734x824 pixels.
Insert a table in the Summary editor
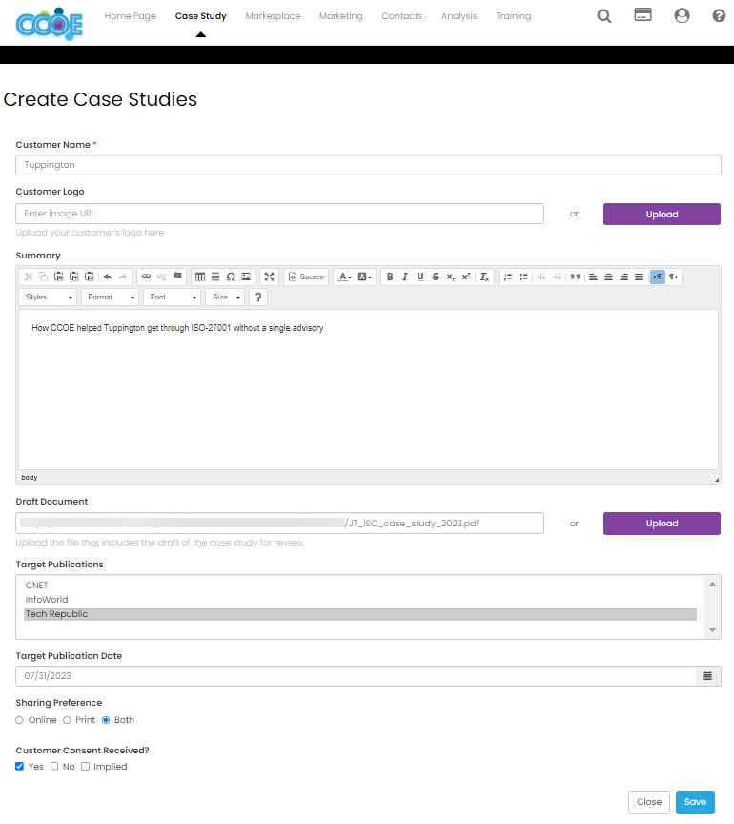pos(199,277)
